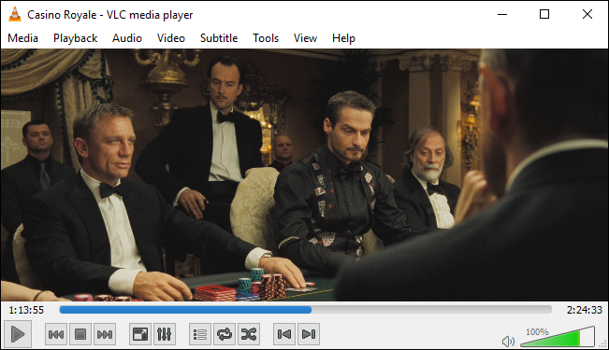Skip to next media in playlist
This screenshot has width=609, height=350.
[x=105, y=334]
